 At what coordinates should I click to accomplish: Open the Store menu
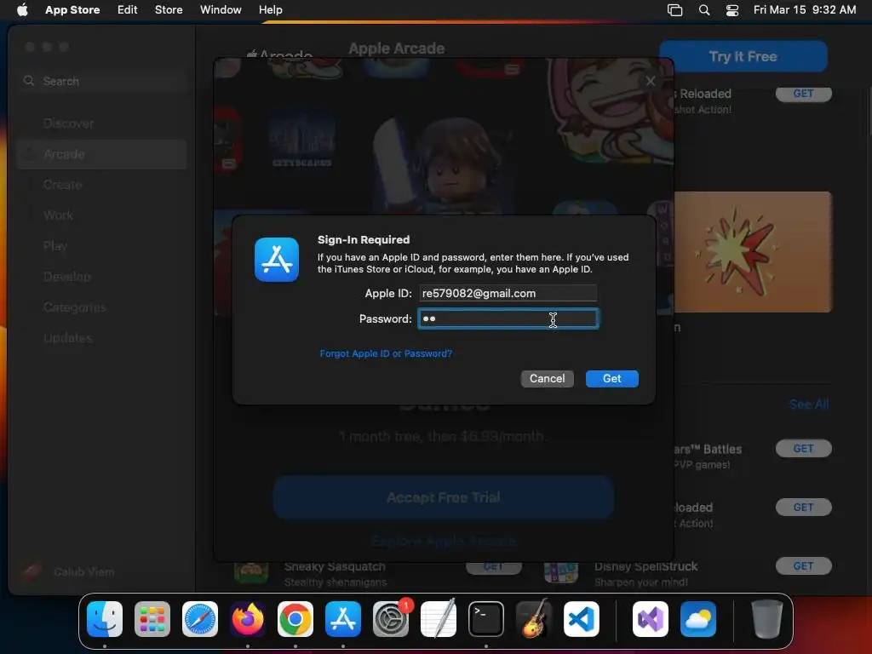[x=169, y=10]
